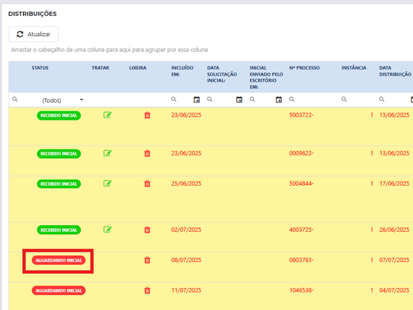Delete row with processo 5003723-
This screenshot has width=413, height=310.
pos(147,115)
